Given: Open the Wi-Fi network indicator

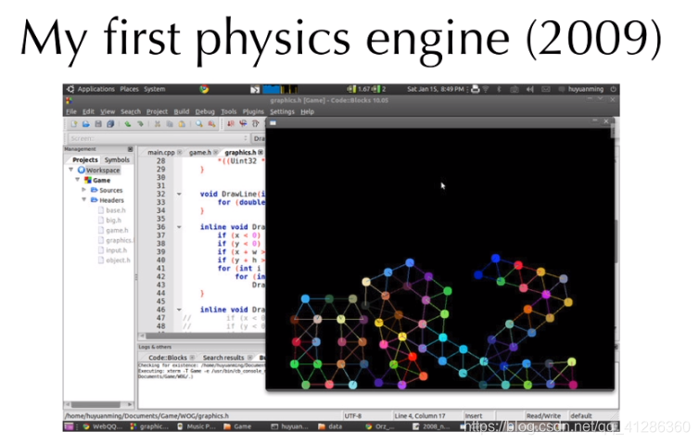Looking at the screenshot, I should (x=486, y=89).
